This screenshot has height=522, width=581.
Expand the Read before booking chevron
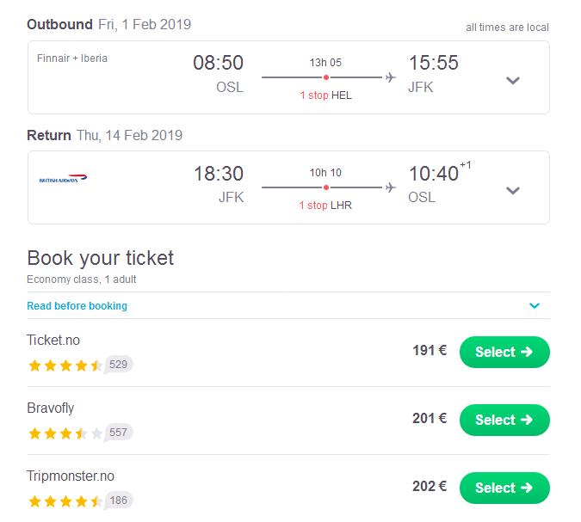point(535,305)
